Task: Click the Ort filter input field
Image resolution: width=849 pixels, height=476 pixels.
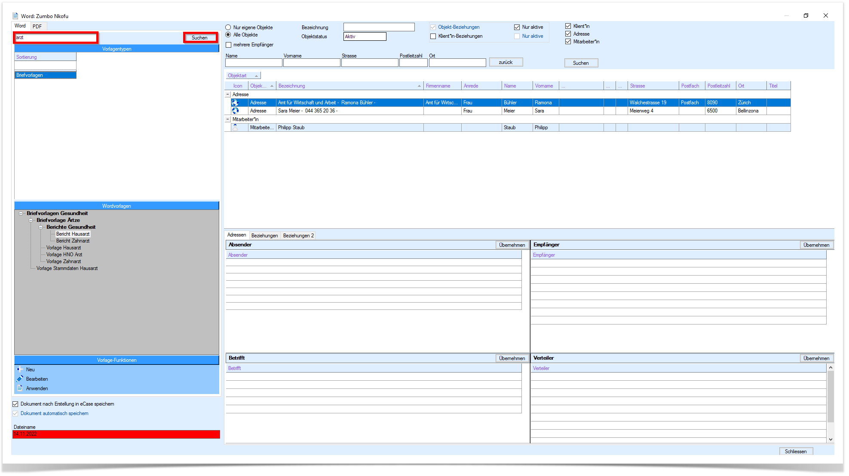Action: click(x=457, y=63)
